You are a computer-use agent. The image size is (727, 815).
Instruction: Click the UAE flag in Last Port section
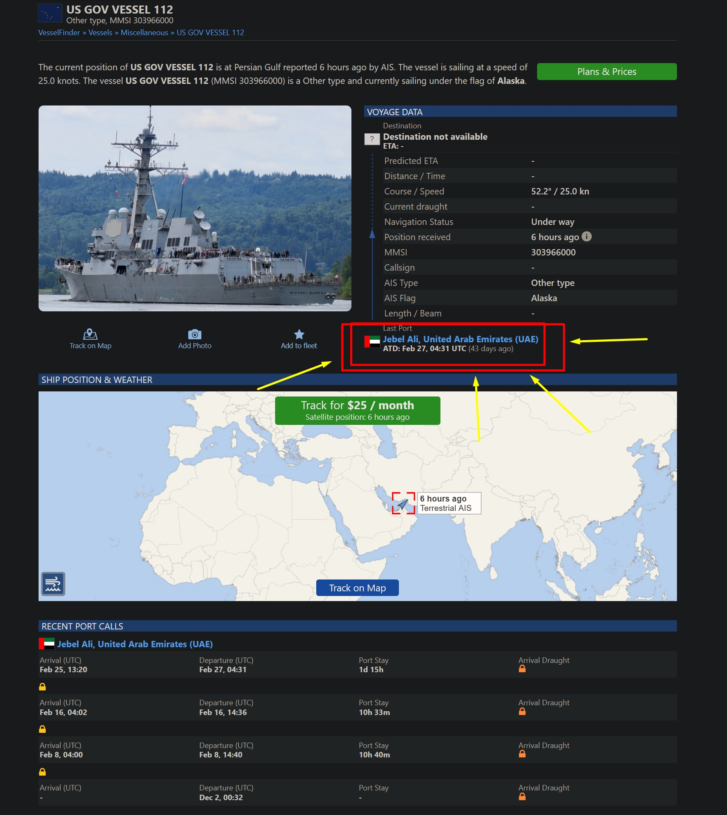[372, 341]
